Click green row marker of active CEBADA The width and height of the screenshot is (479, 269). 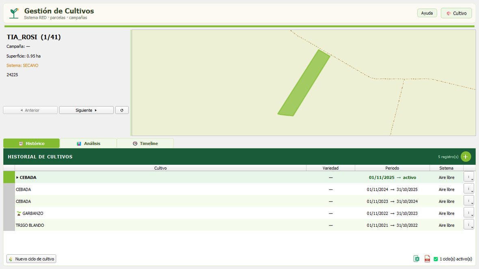click(x=9, y=177)
